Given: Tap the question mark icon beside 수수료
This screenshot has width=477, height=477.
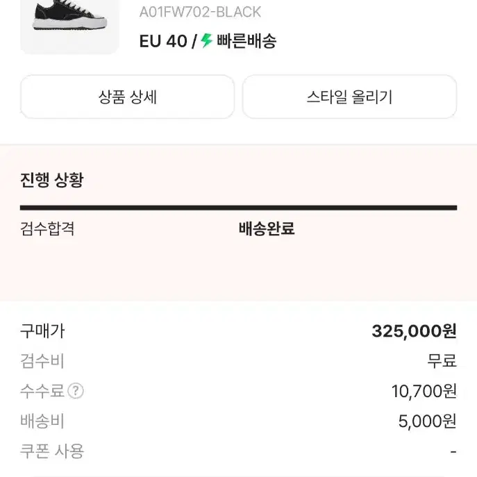Looking at the screenshot, I should (x=76, y=391).
